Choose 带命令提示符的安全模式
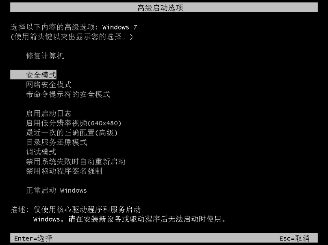Viewport: 328px width, 245px height. pos(68,95)
